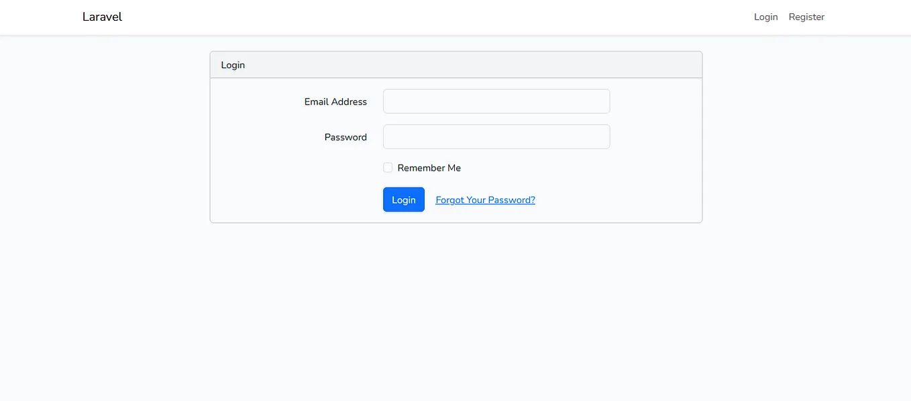
Task: Click the Remember Me label text
Action: (x=429, y=167)
